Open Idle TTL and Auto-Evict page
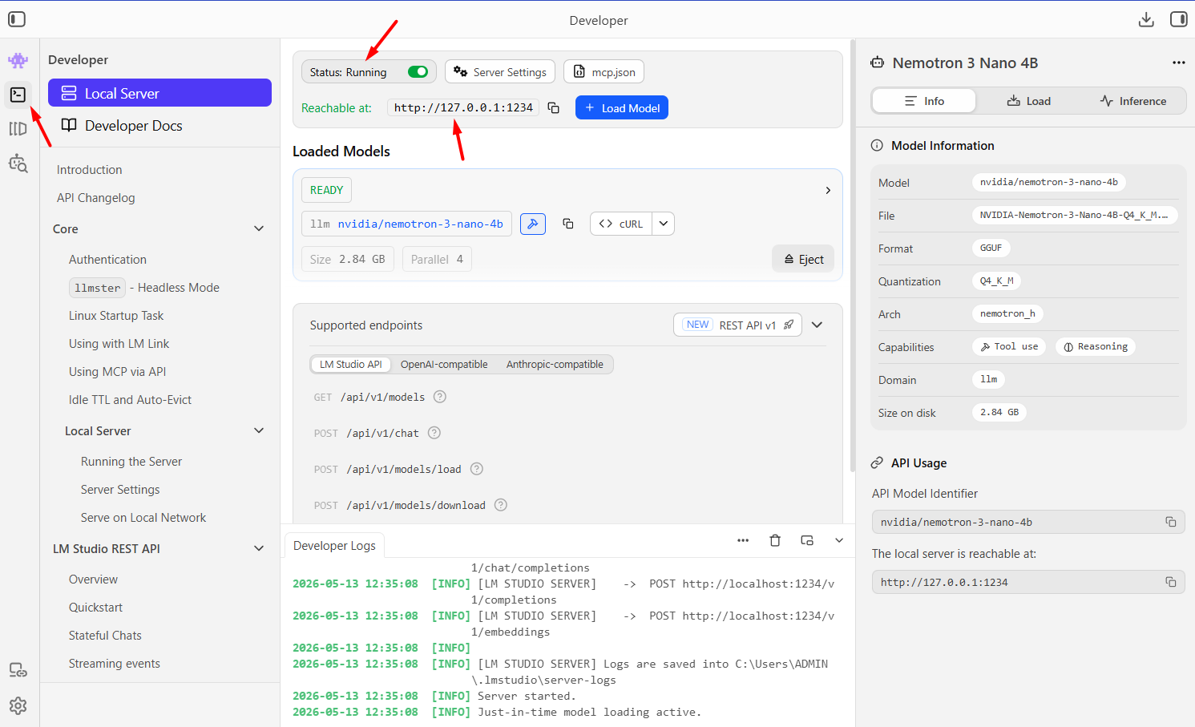 coord(130,400)
